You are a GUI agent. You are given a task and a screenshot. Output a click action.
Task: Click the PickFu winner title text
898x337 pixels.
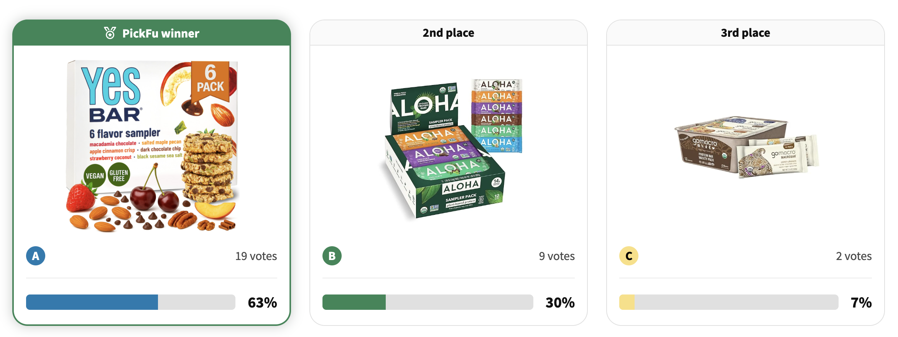161,33
